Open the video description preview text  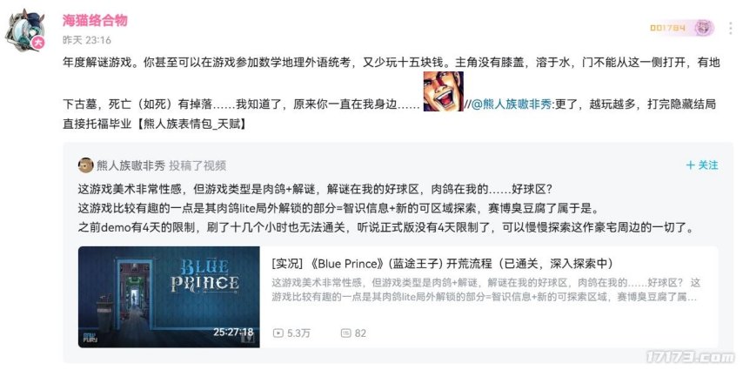coord(486,290)
